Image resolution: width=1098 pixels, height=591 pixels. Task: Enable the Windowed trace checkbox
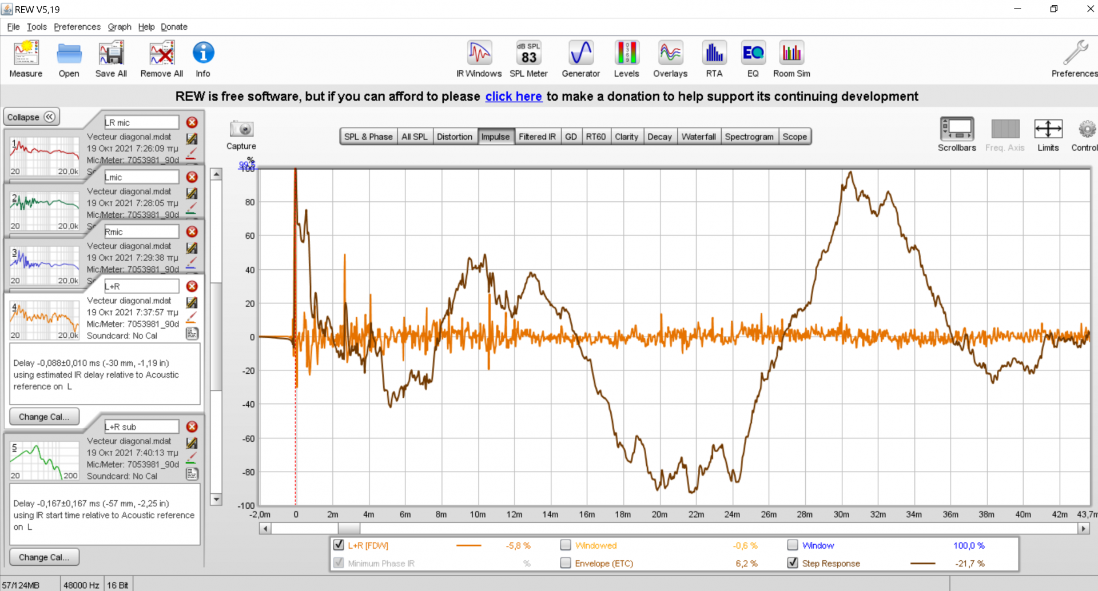click(x=566, y=545)
